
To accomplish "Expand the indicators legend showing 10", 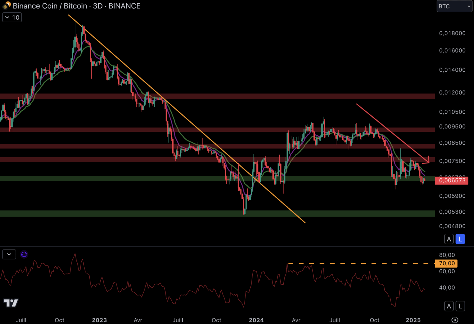I will tap(12, 17).
